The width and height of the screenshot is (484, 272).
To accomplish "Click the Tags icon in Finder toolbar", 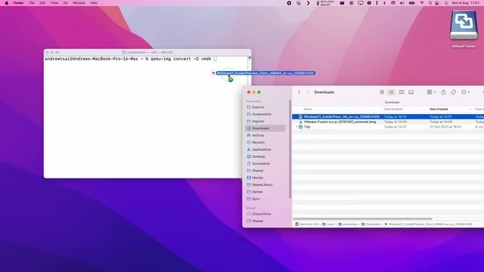I will (453, 92).
